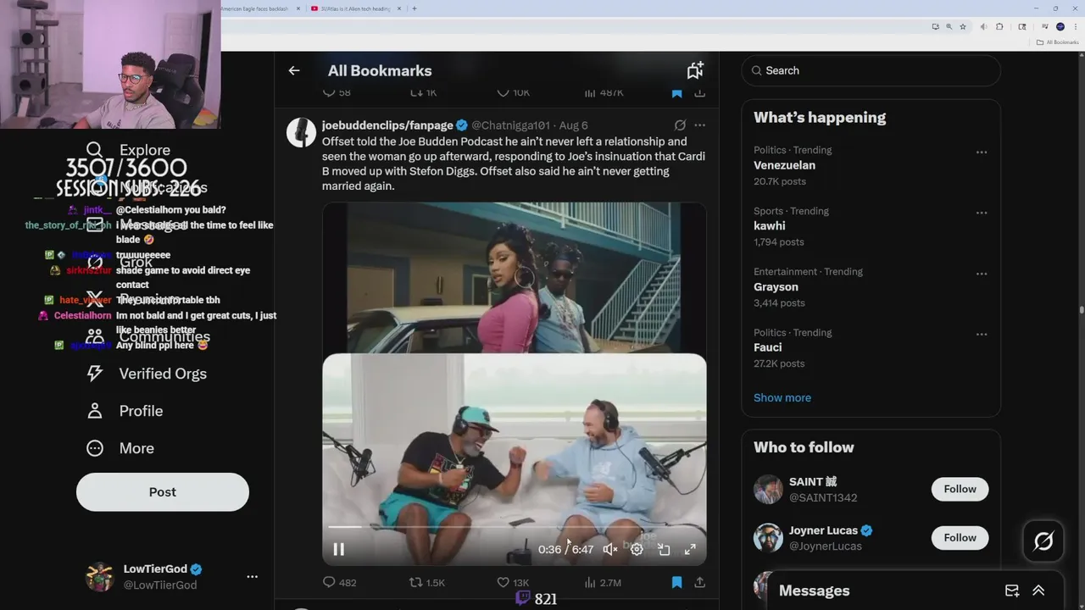Viewport: 1085px width, 610px height.
Task: Open the browser All Bookmarks folder
Action: [x=1057, y=42]
